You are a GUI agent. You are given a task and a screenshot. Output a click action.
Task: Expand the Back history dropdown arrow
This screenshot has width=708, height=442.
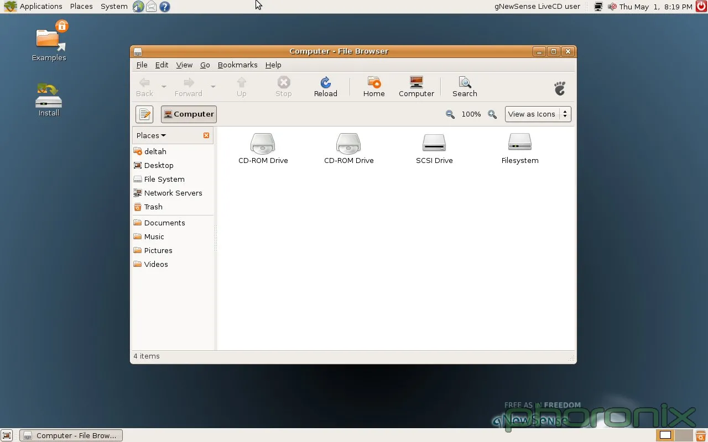pos(164,87)
